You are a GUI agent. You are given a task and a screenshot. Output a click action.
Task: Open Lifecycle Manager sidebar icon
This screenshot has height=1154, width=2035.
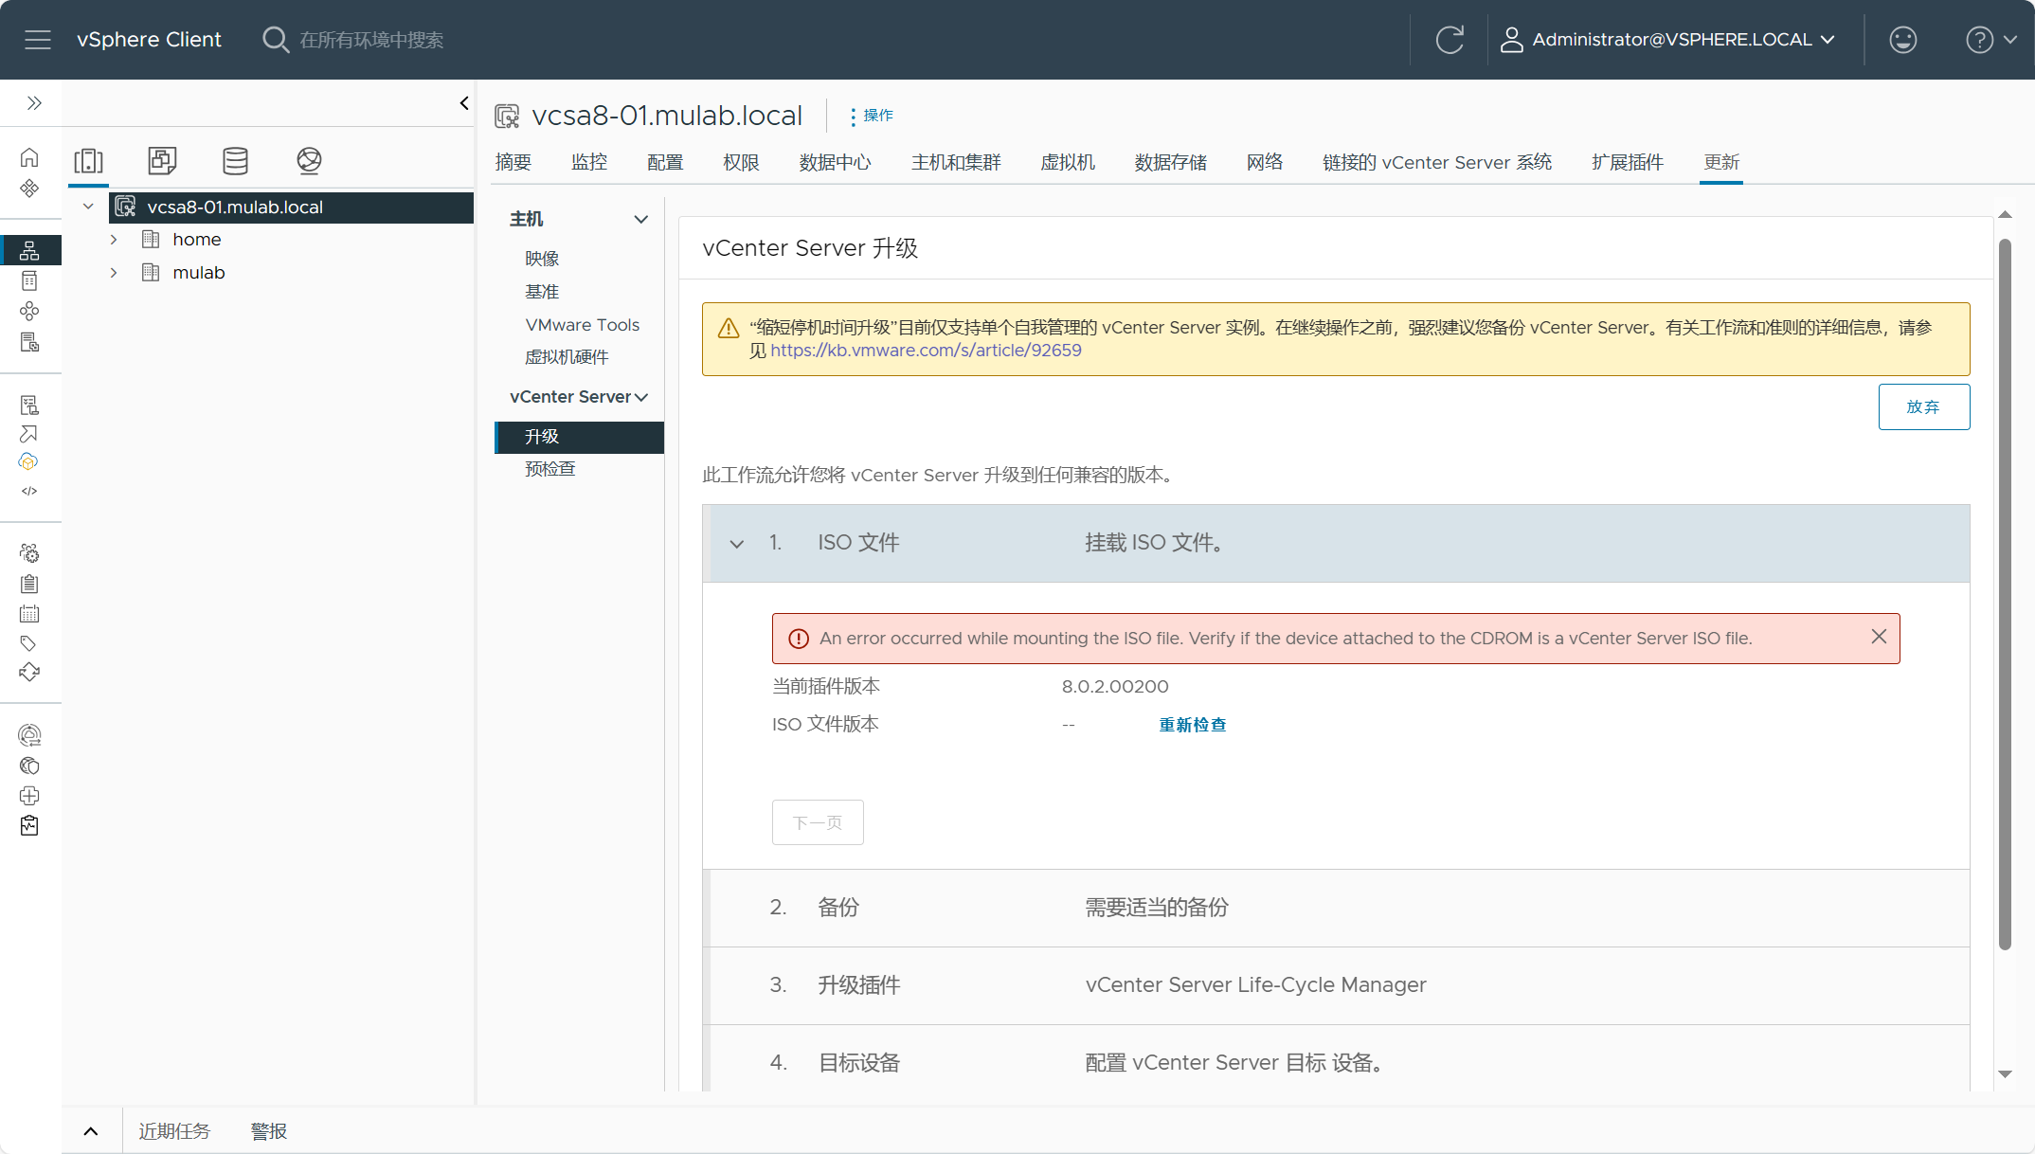29,672
